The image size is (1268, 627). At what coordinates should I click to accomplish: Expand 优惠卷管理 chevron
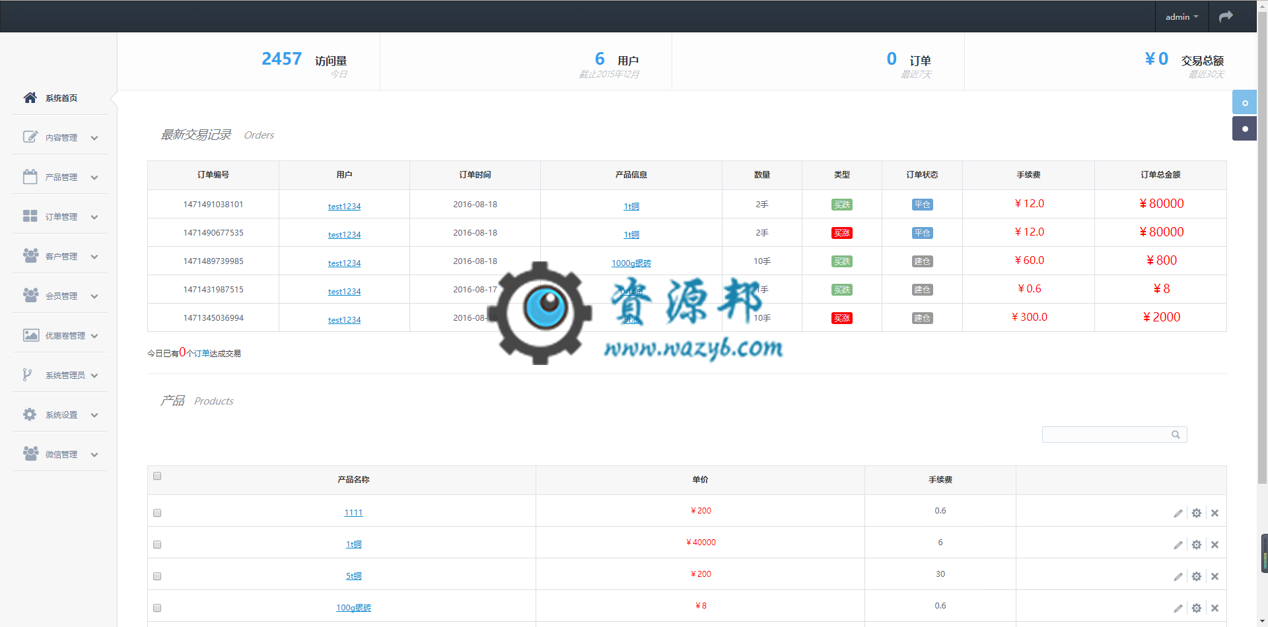(94, 336)
